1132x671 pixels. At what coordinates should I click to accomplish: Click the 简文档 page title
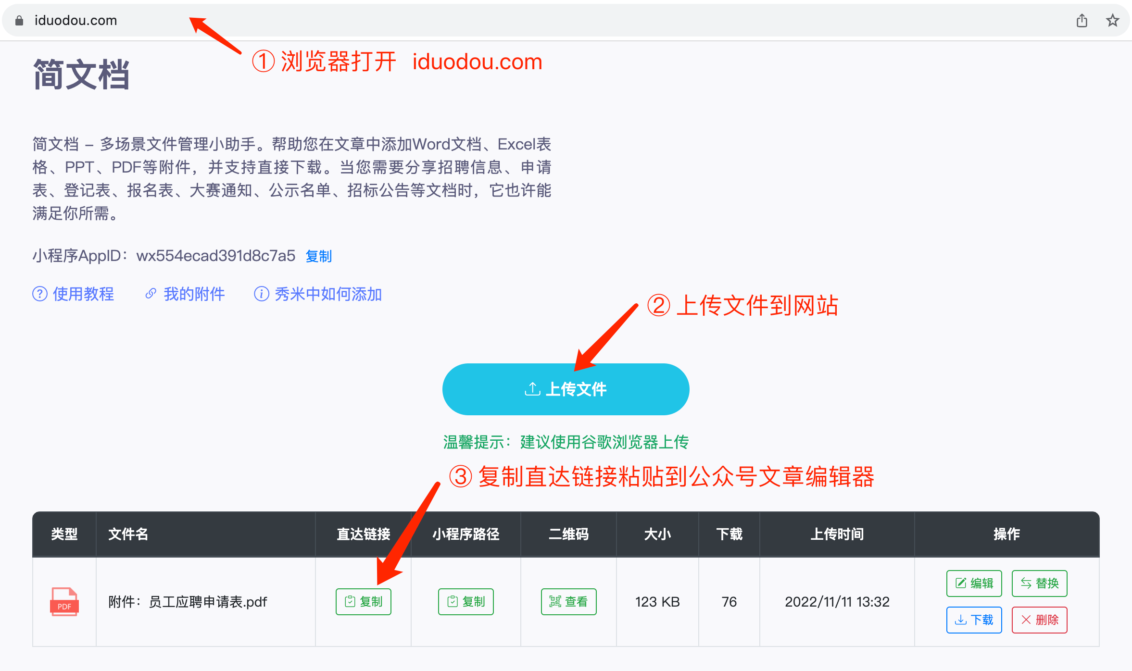click(81, 75)
